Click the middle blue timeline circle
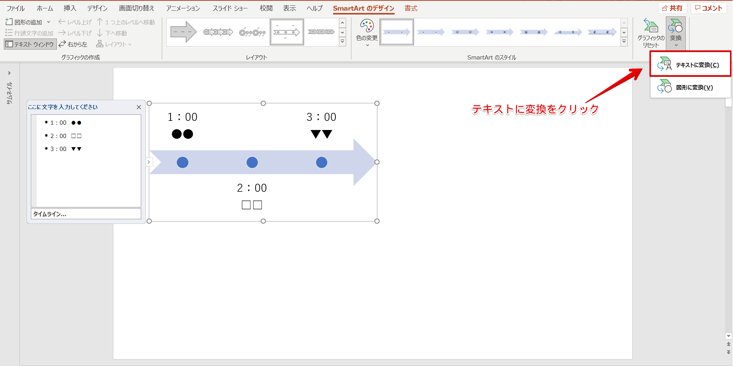Viewport: 733px width, 366px height. pos(252,162)
